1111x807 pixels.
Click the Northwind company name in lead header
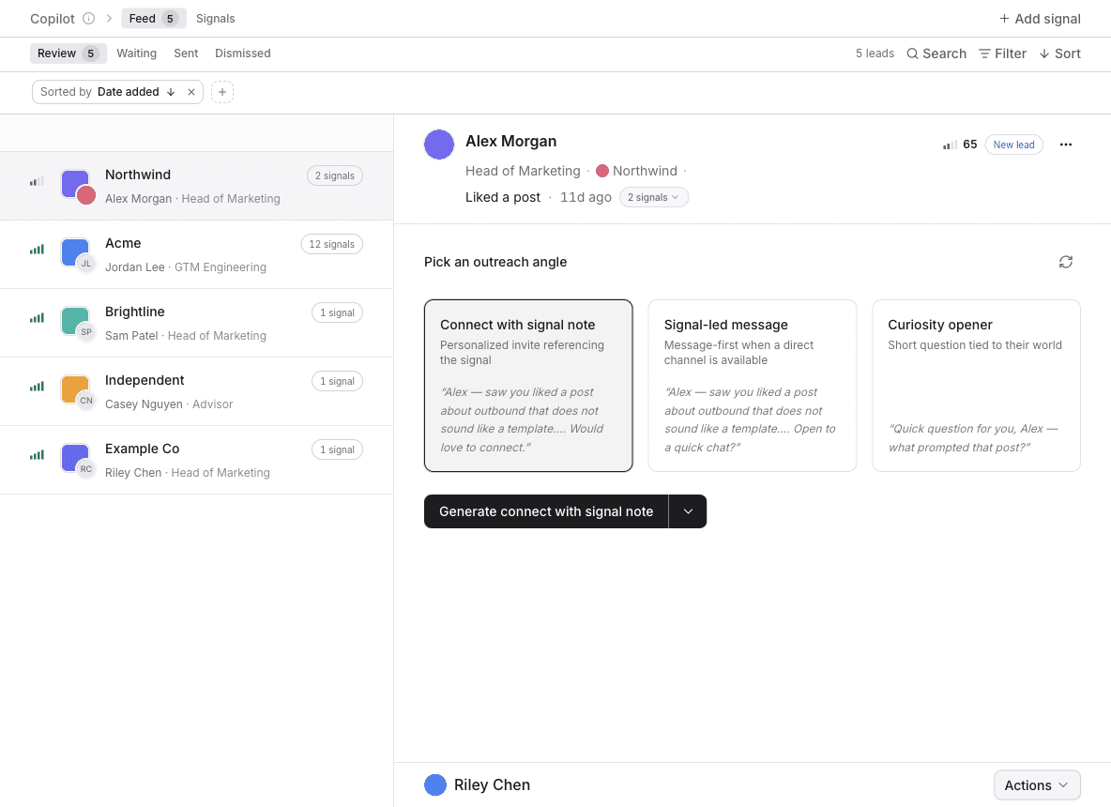click(645, 171)
